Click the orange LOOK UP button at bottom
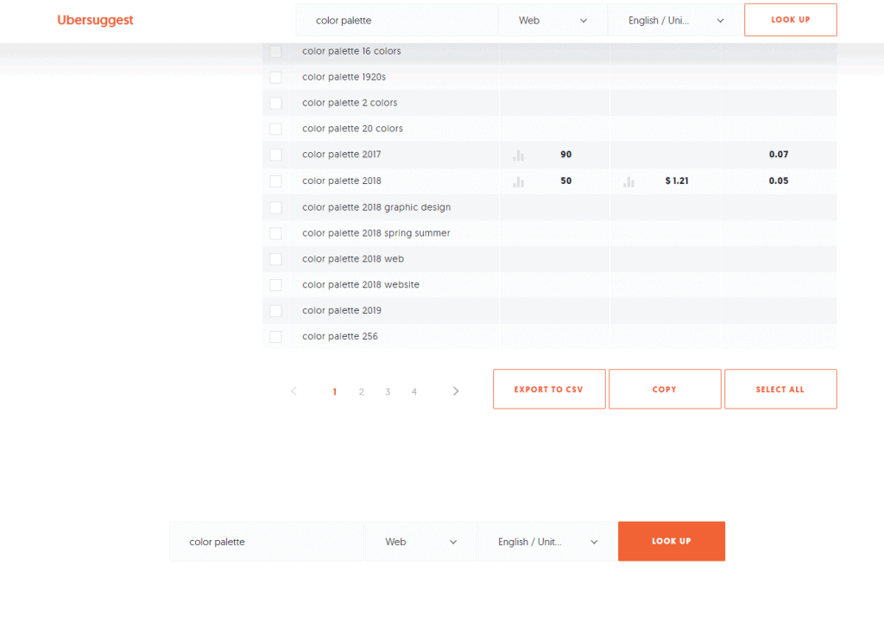Image resolution: width=884 pixels, height=622 pixels. [672, 541]
